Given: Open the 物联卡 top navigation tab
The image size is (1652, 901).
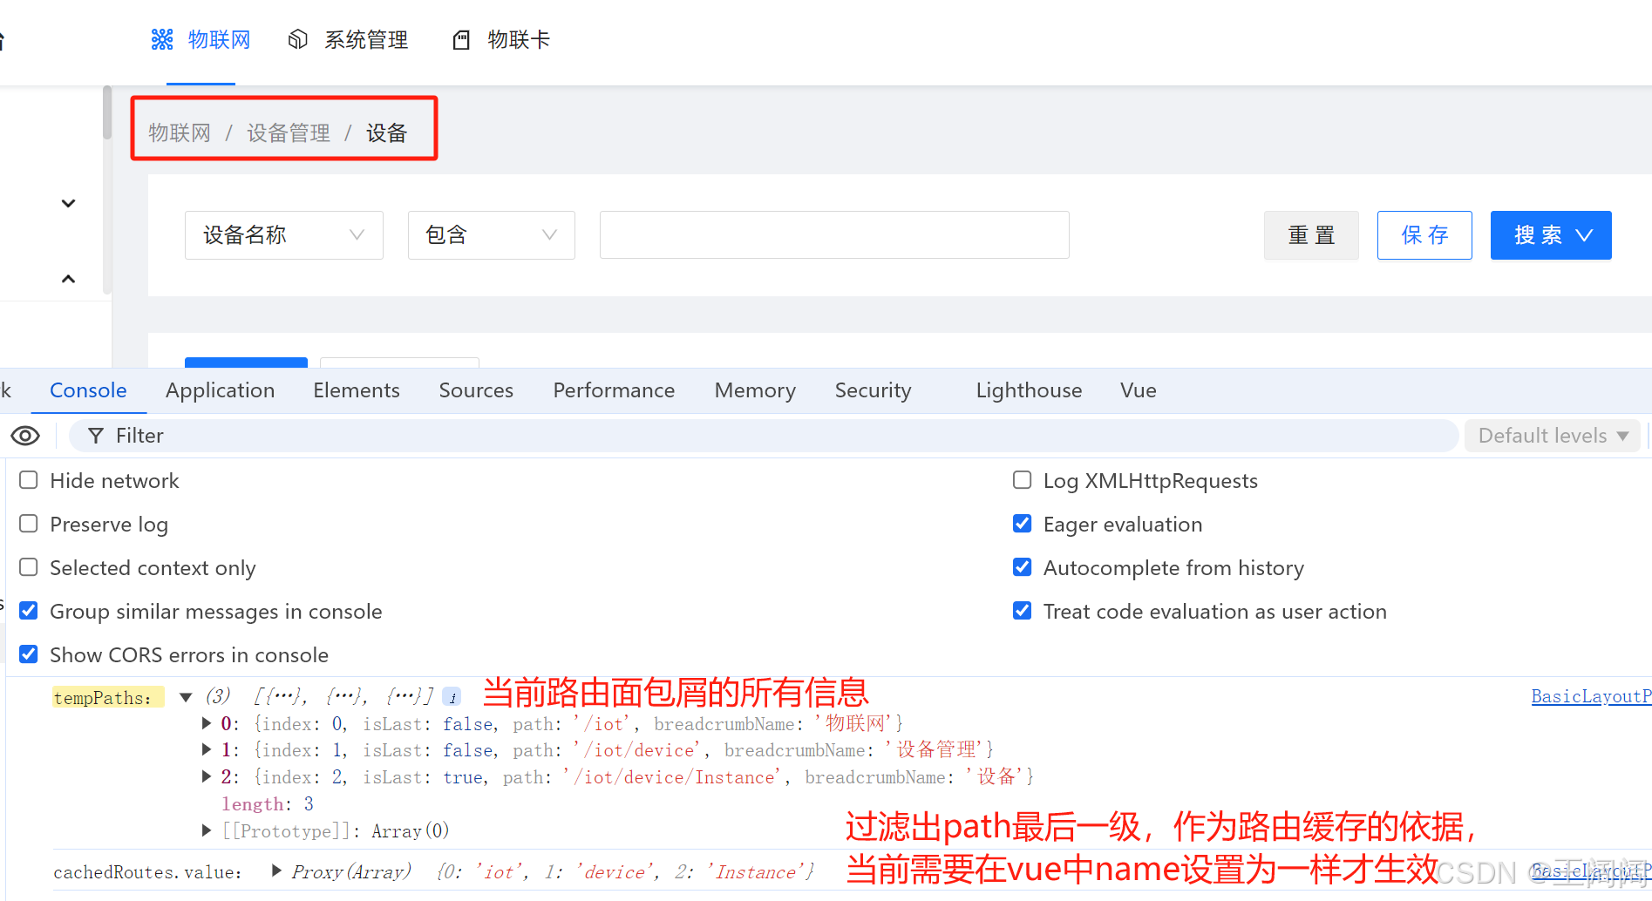Looking at the screenshot, I should [x=502, y=40].
